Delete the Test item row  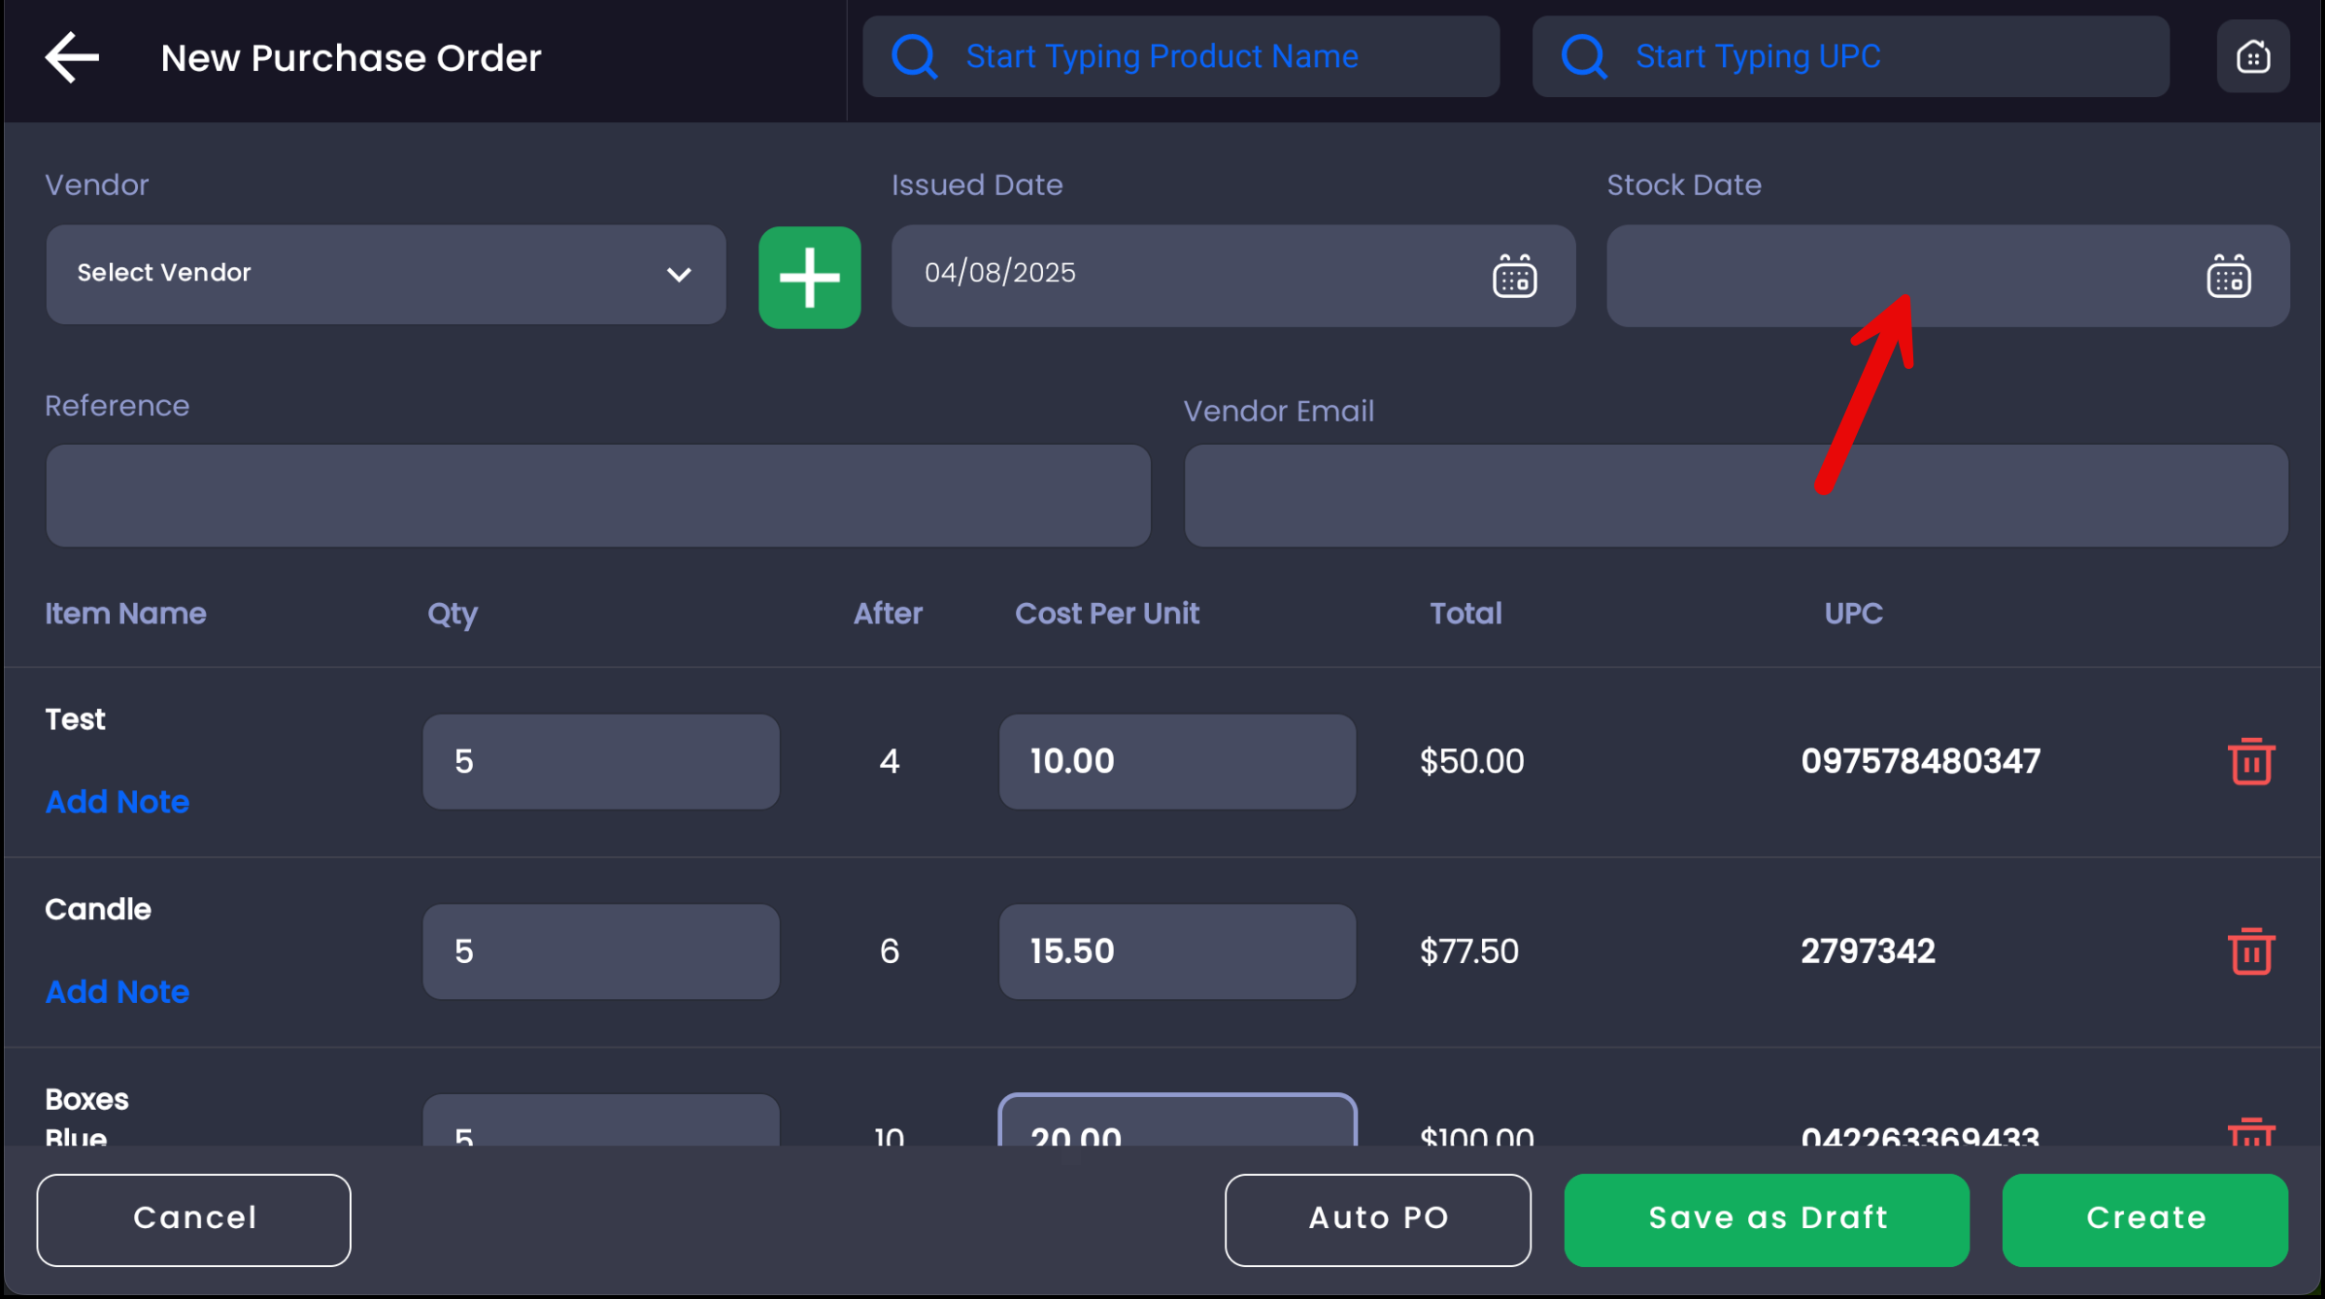tap(2250, 761)
